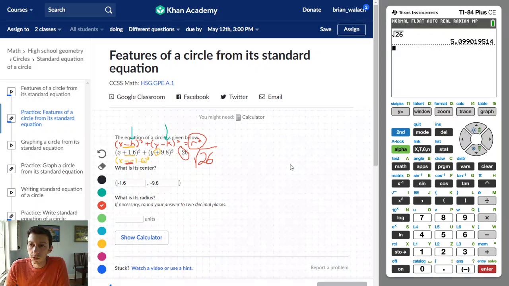Expand the 2 classes dropdown
The height and width of the screenshot is (286, 509).
click(x=48, y=29)
